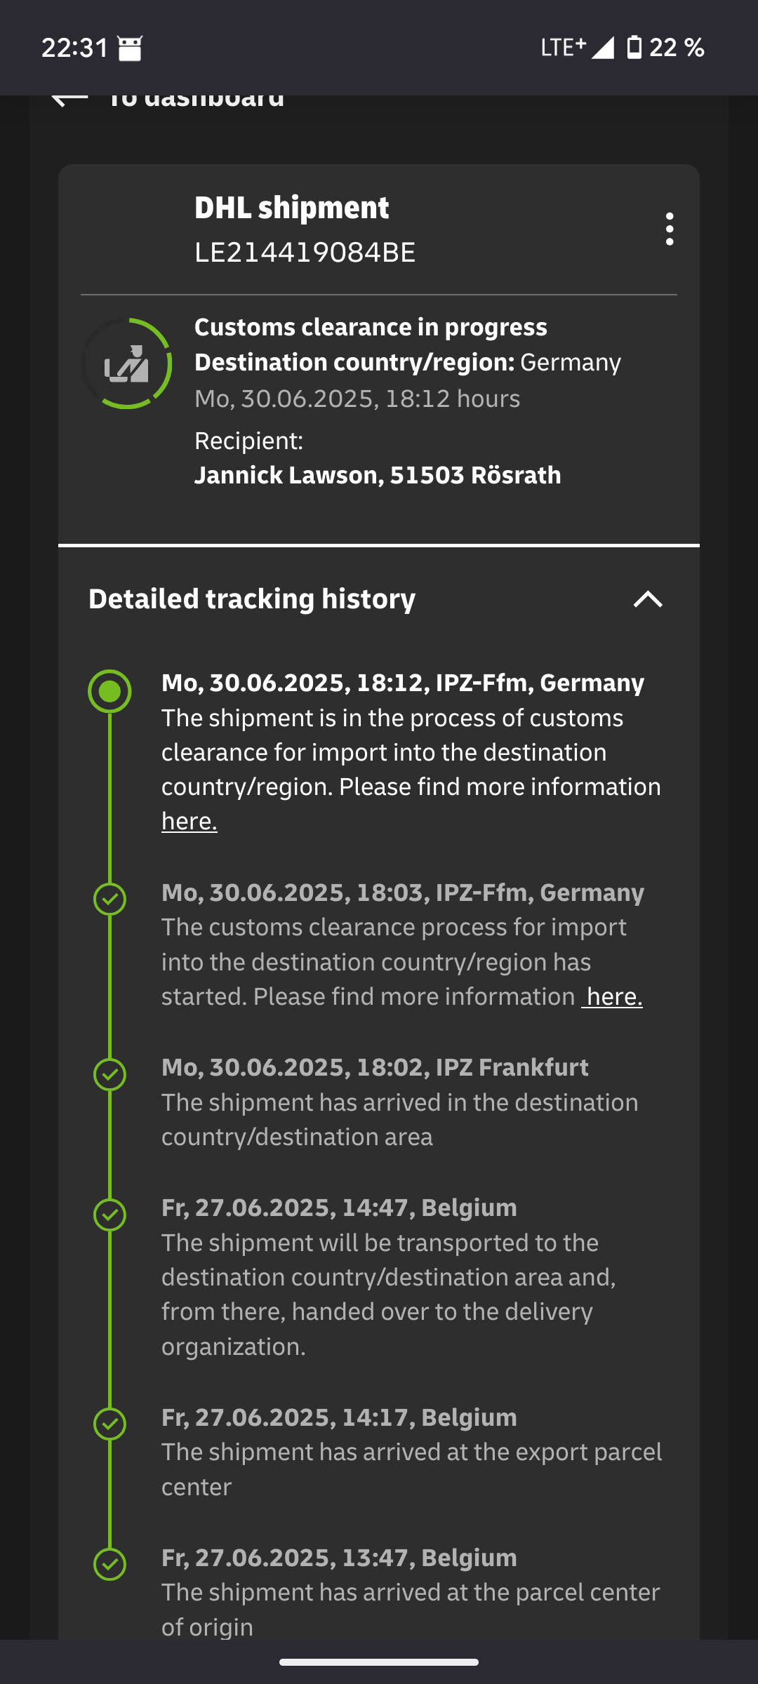Open the three-dot shipment options menu
The width and height of the screenshot is (758, 1684).
click(x=670, y=229)
